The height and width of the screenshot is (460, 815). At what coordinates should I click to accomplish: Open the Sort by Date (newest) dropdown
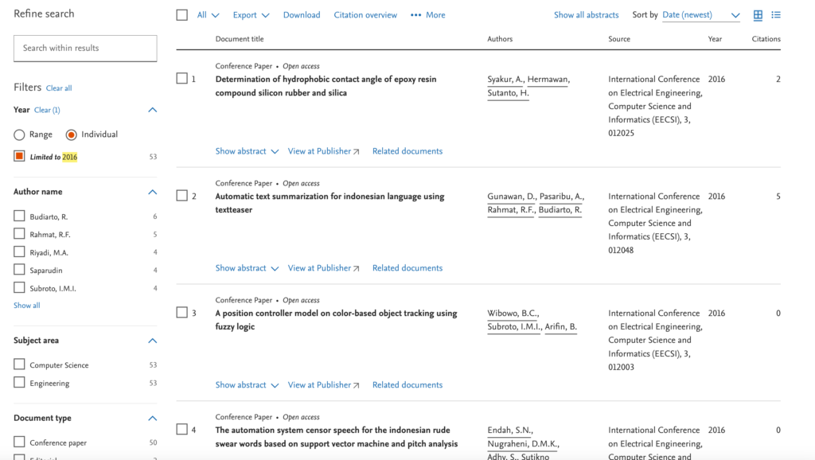tap(700, 15)
